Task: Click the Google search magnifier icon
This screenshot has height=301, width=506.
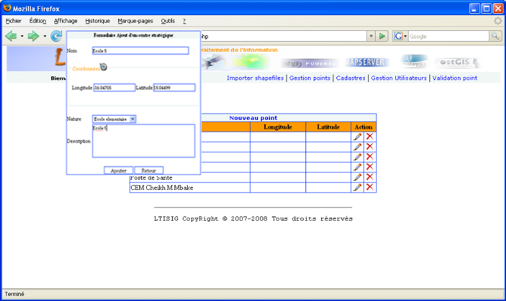Action: pyautogui.click(x=495, y=36)
